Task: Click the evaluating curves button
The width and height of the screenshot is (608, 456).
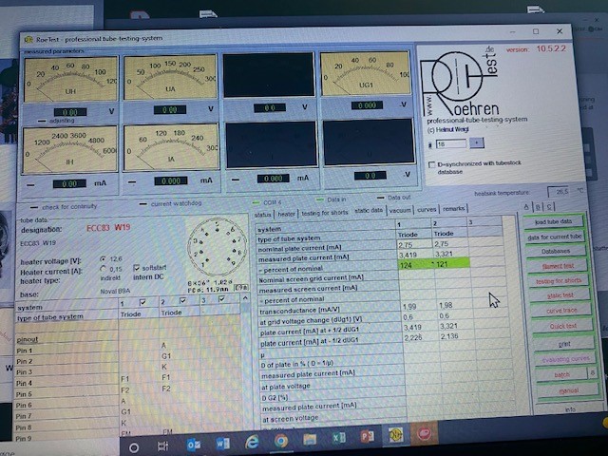Action: [565, 359]
